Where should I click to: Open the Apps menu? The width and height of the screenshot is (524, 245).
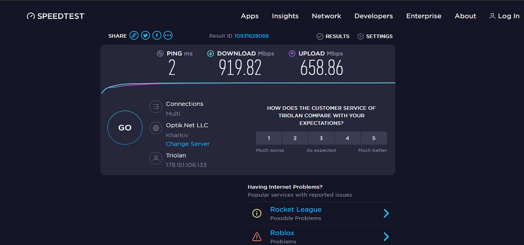[249, 16]
